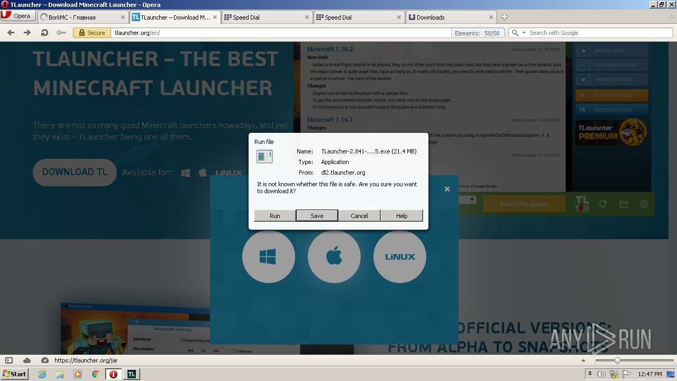Click the TLAUNCHER POCKET sidebar item
The width and height of the screenshot is (677, 381).
pos(611,65)
